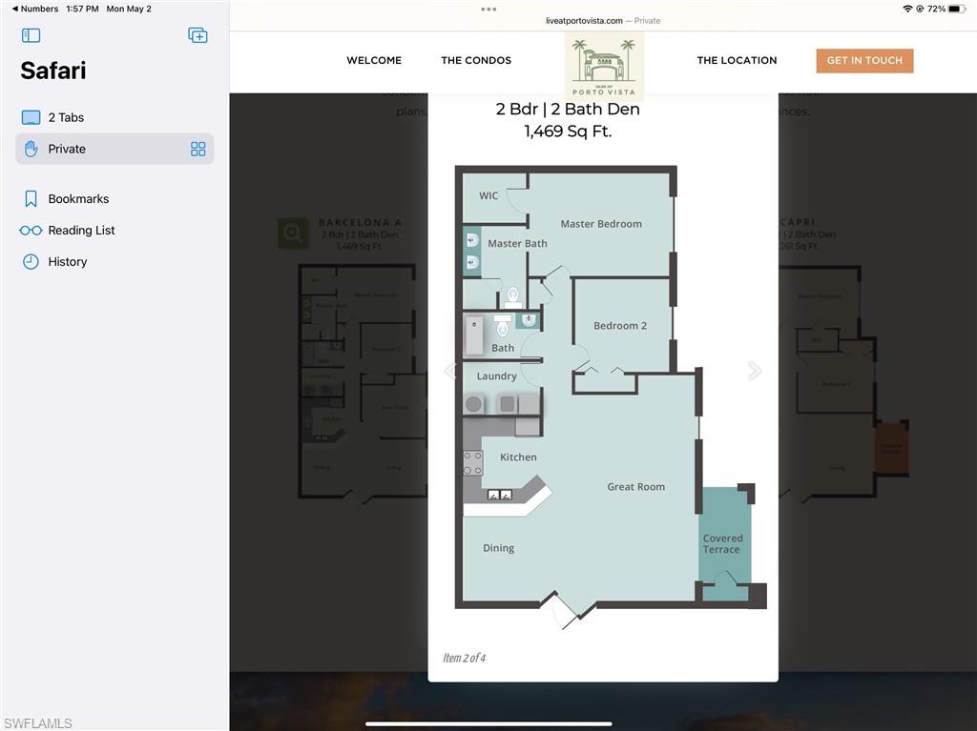Viewport: 977px width, 731px height.
Task: Show previous floor plan with left arrow
Action: click(x=450, y=371)
